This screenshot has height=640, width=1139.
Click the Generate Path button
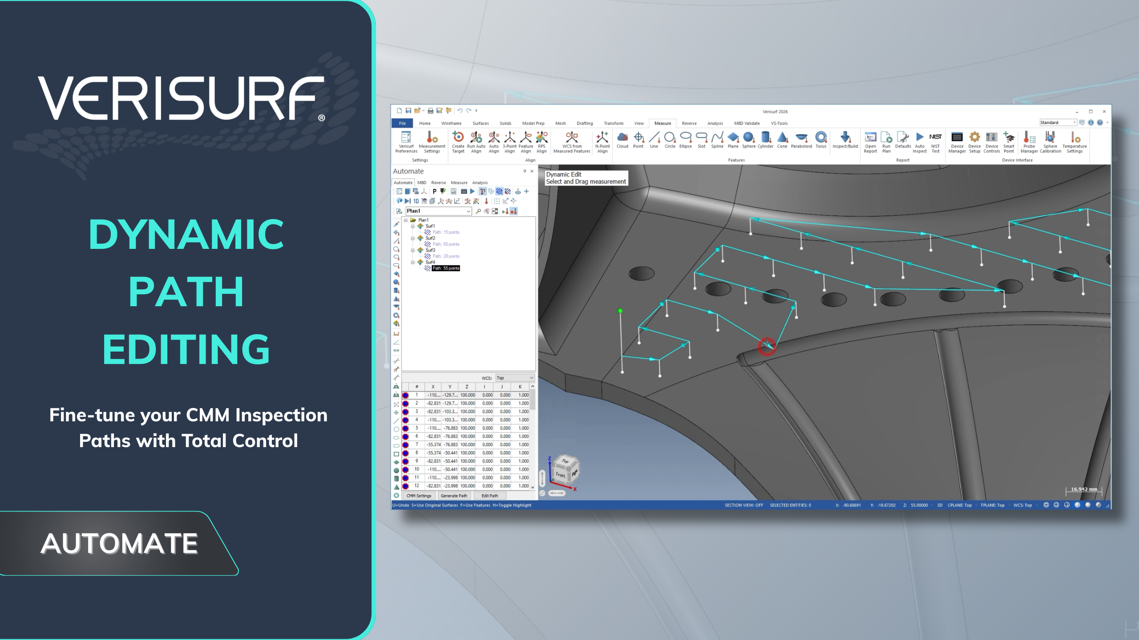[454, 496]
